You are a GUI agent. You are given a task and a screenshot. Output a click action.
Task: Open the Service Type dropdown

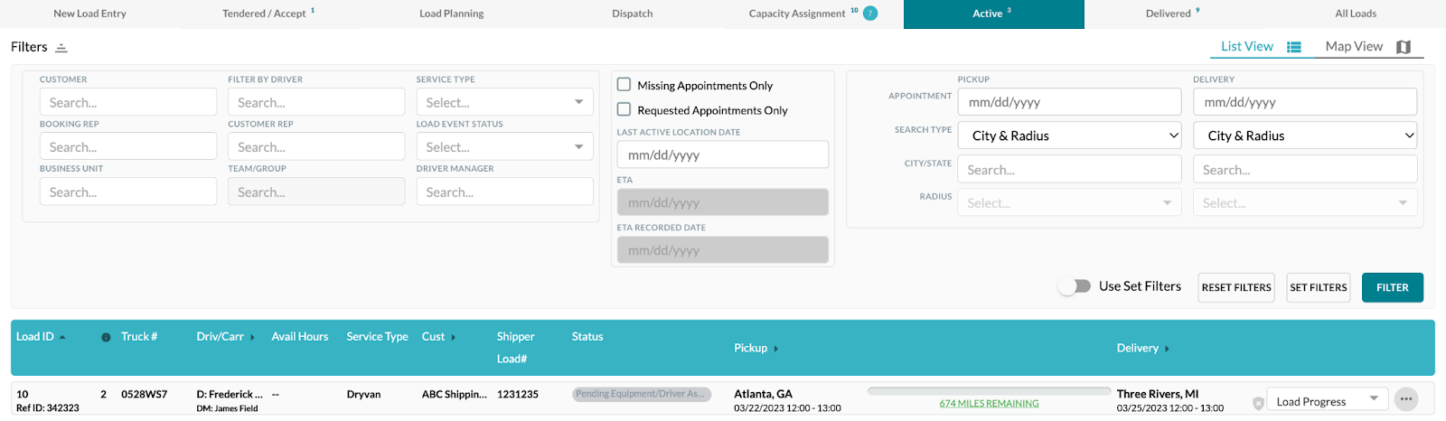tap(504, 102)
